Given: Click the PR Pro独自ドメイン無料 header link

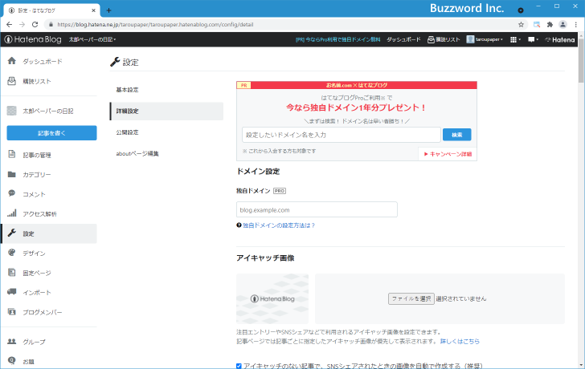Looking at the screenshot, I should (338, 39).
